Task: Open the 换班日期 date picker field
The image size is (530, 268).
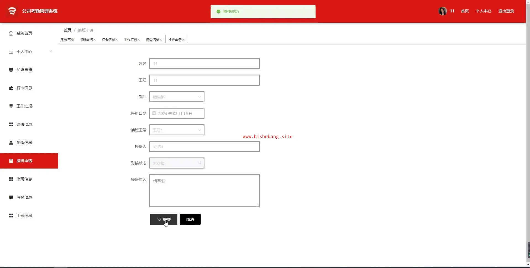Action: pos(177,113)
